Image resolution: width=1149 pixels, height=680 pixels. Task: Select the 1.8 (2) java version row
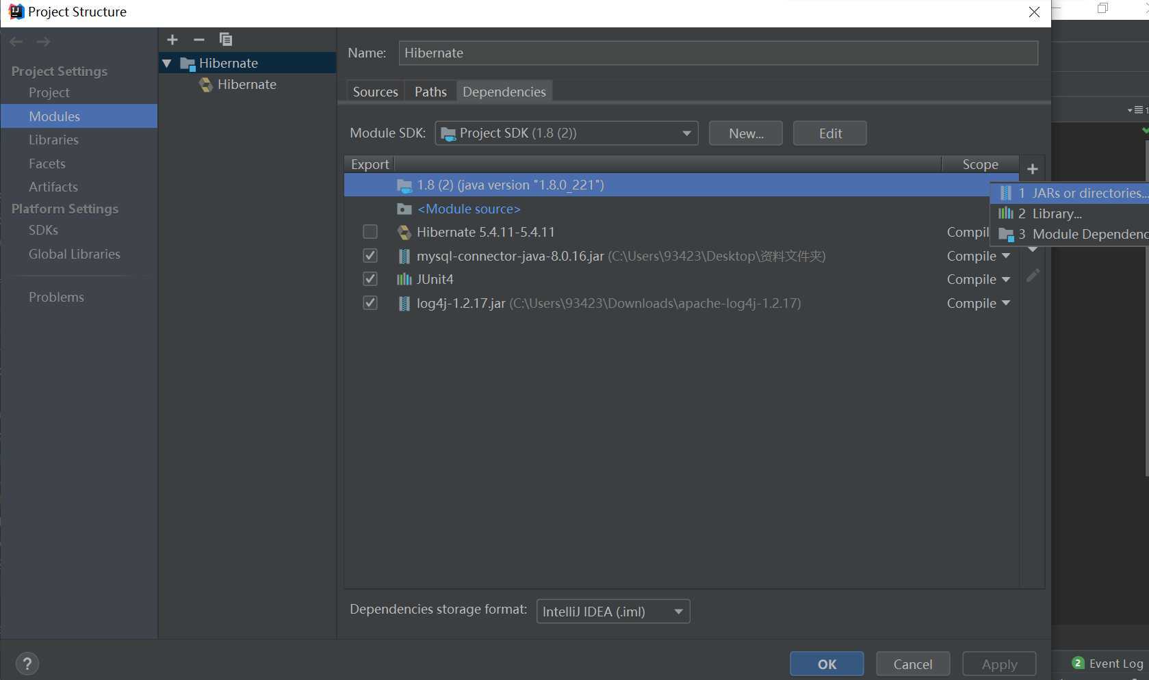[x=667, y=185]
